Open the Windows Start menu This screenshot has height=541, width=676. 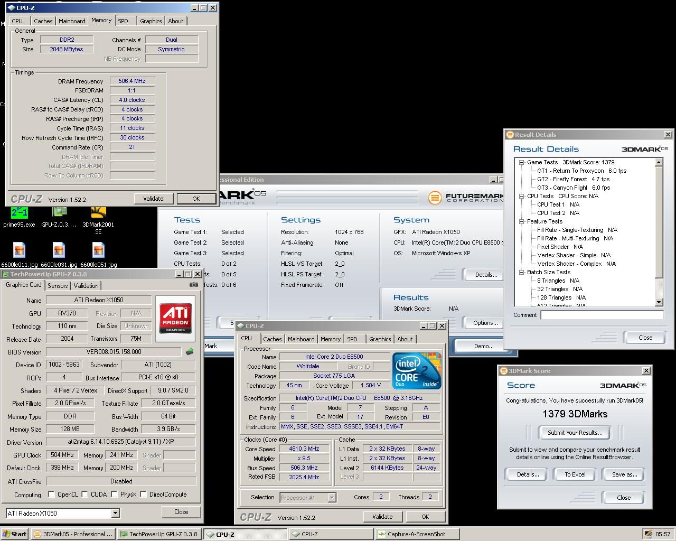(14, 534)
